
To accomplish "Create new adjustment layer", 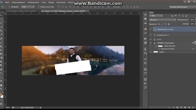I will [x=181, y=107].
